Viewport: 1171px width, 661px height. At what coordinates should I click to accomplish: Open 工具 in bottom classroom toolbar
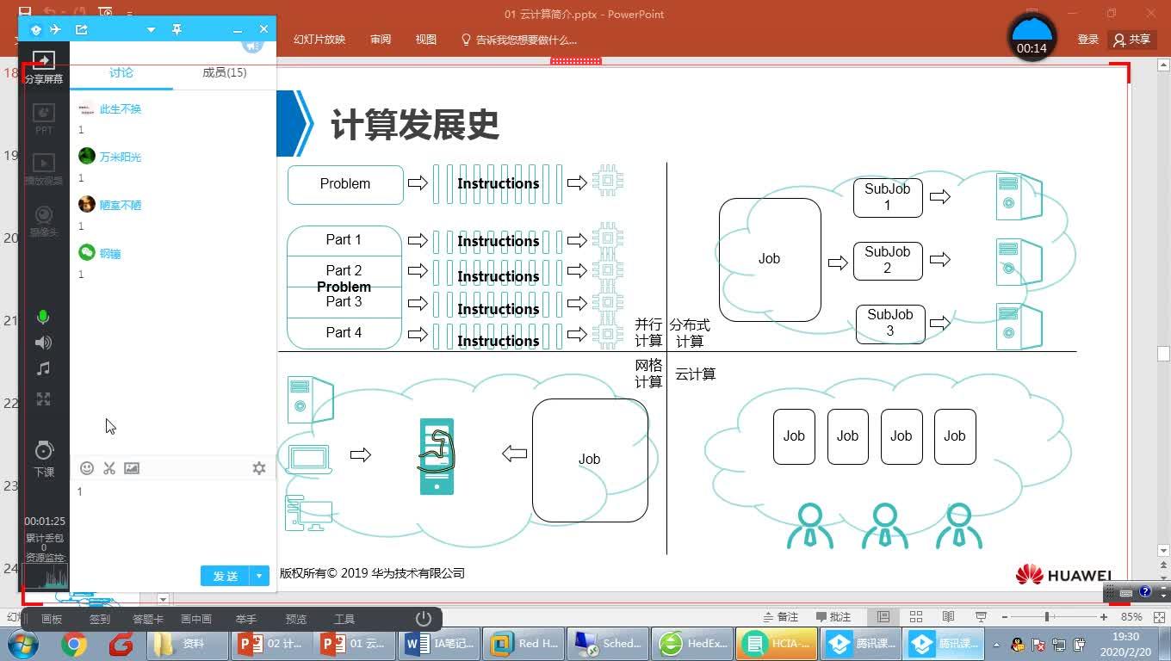(344, 619)
